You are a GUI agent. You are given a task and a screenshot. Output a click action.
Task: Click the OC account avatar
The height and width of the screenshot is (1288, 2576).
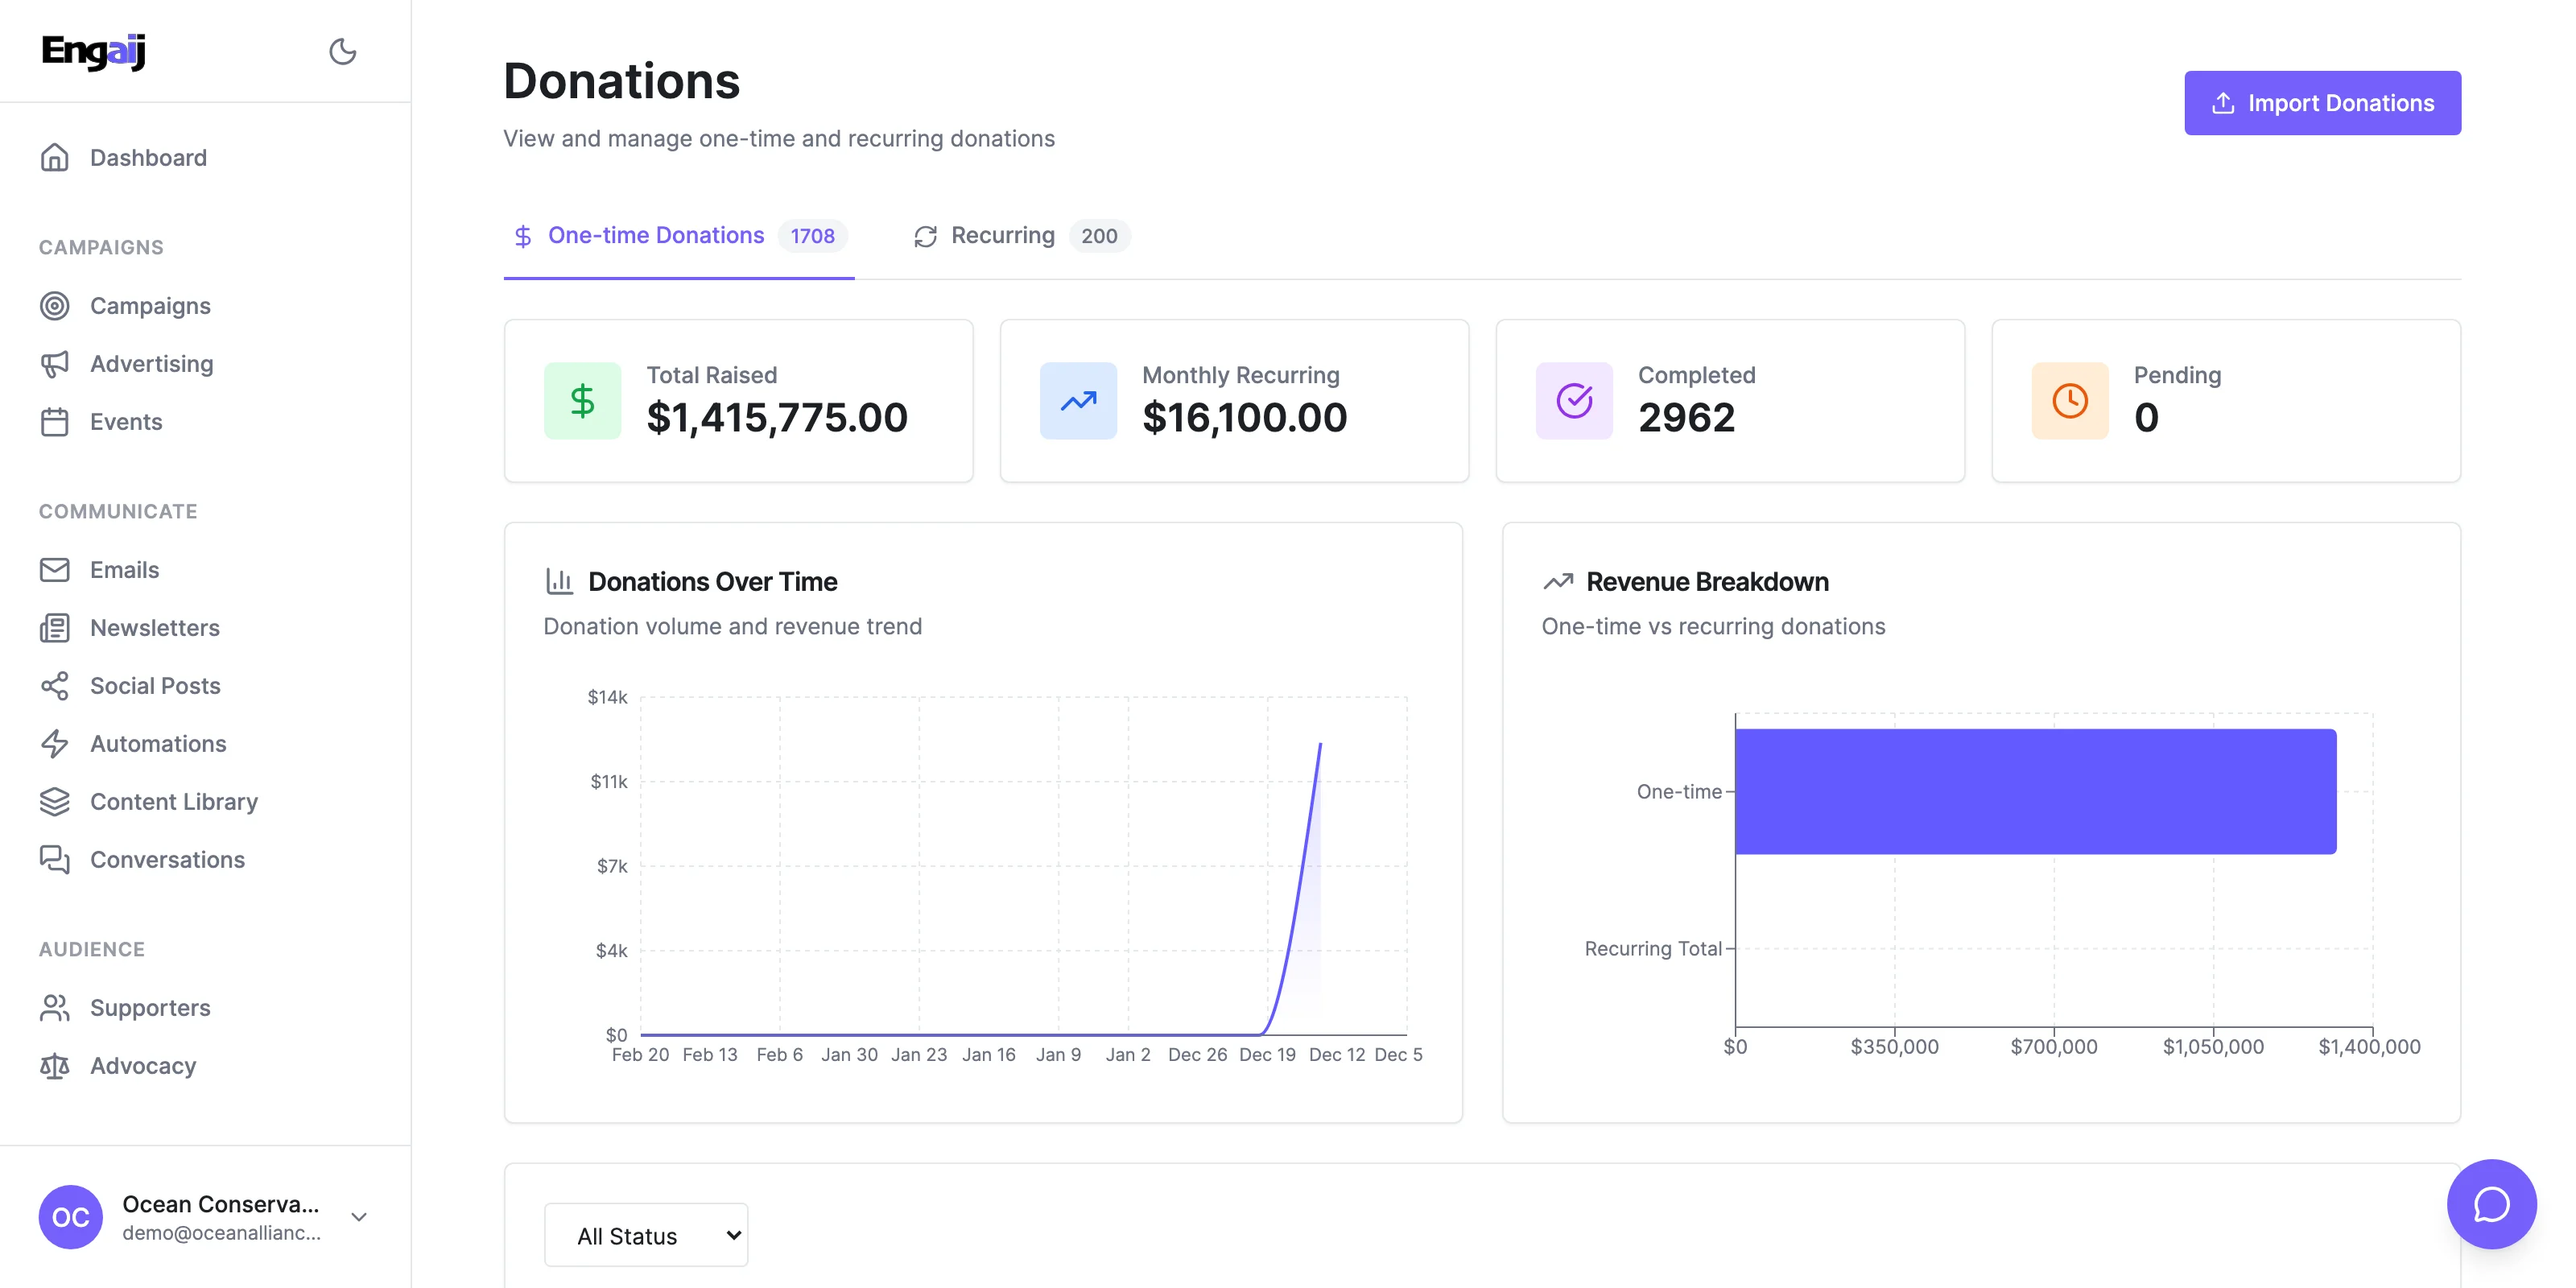coord(70,1217)
